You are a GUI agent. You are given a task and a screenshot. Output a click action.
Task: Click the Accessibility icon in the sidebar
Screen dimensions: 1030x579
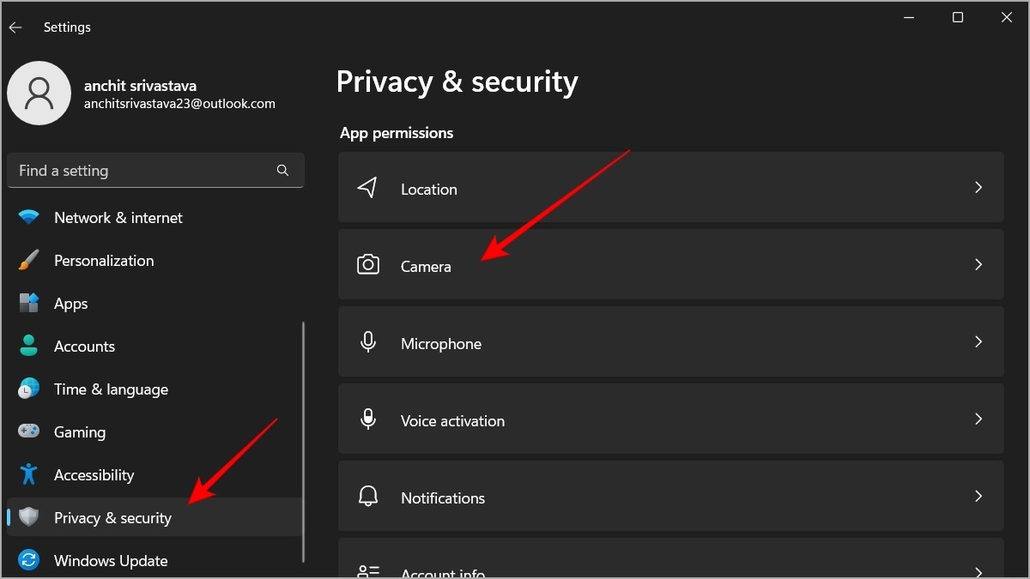pyautogui.click(x=28, y=474)
